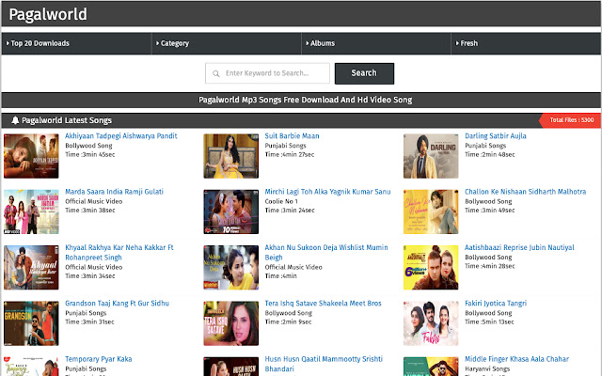Click the Challon Ke Nishaan thumbnail
This screenshot has height=376, width=602.
(431, 211)
